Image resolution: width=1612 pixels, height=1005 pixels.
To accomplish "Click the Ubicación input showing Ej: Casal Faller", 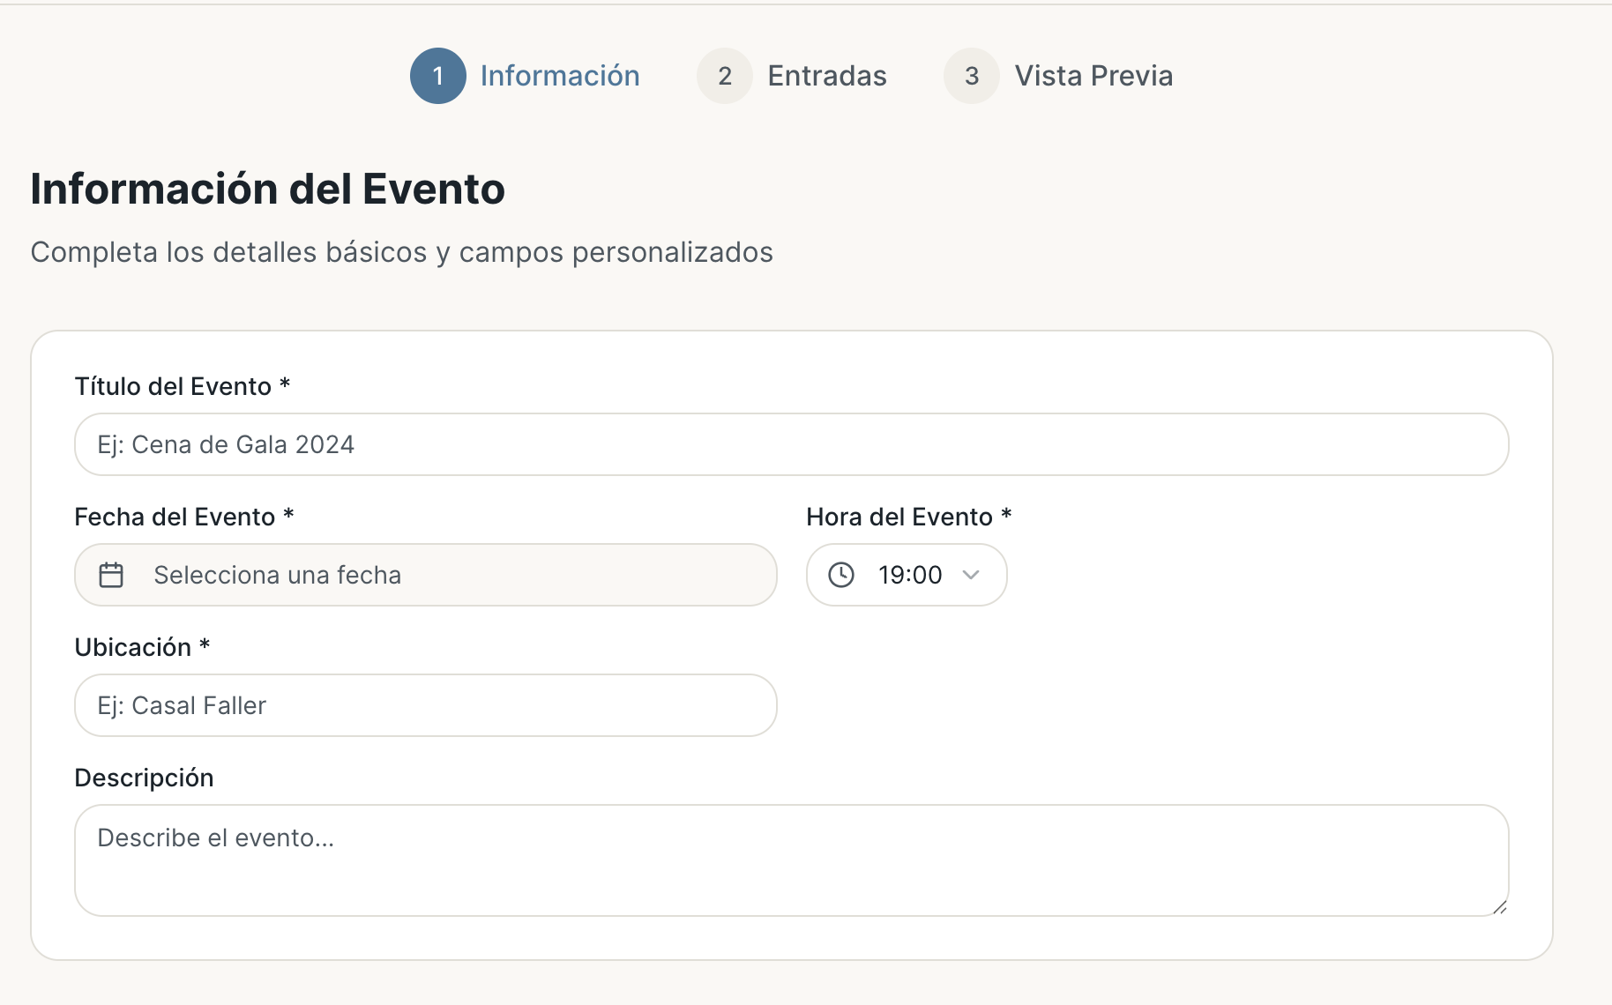I will coord(426,705).
